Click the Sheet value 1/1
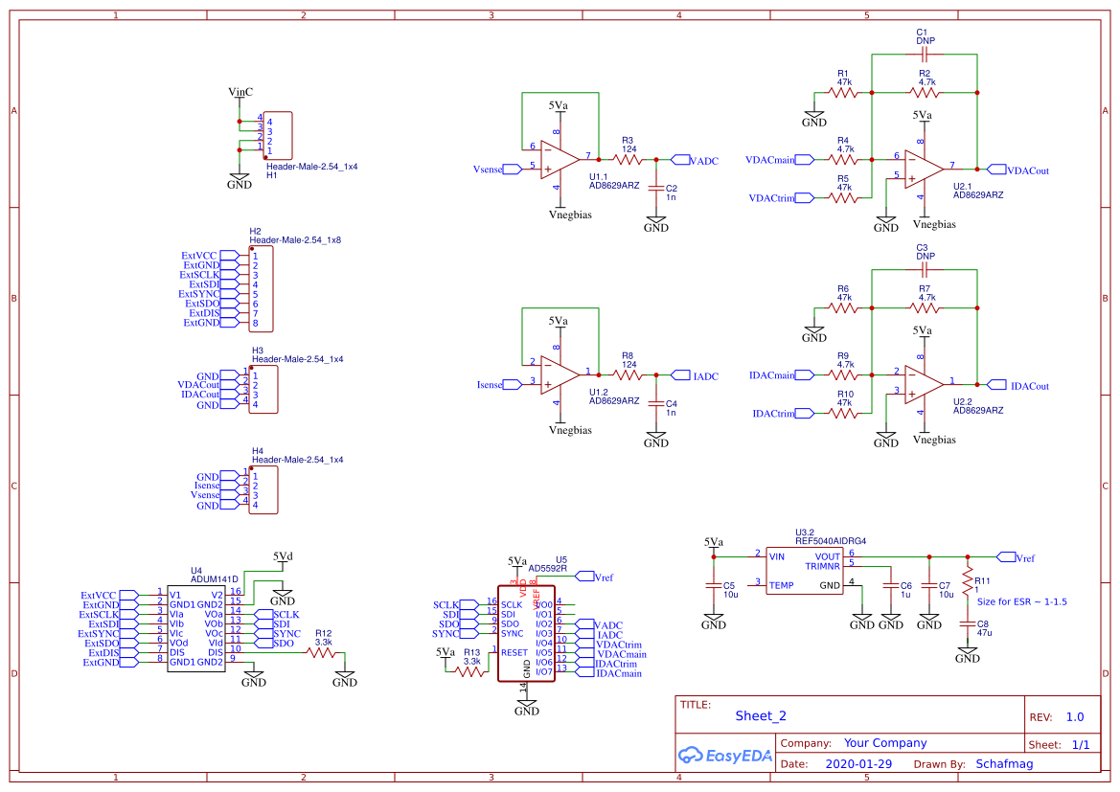Image resolution: width=1120 pixels, height=792 pixels. [x=1081, y=744]
